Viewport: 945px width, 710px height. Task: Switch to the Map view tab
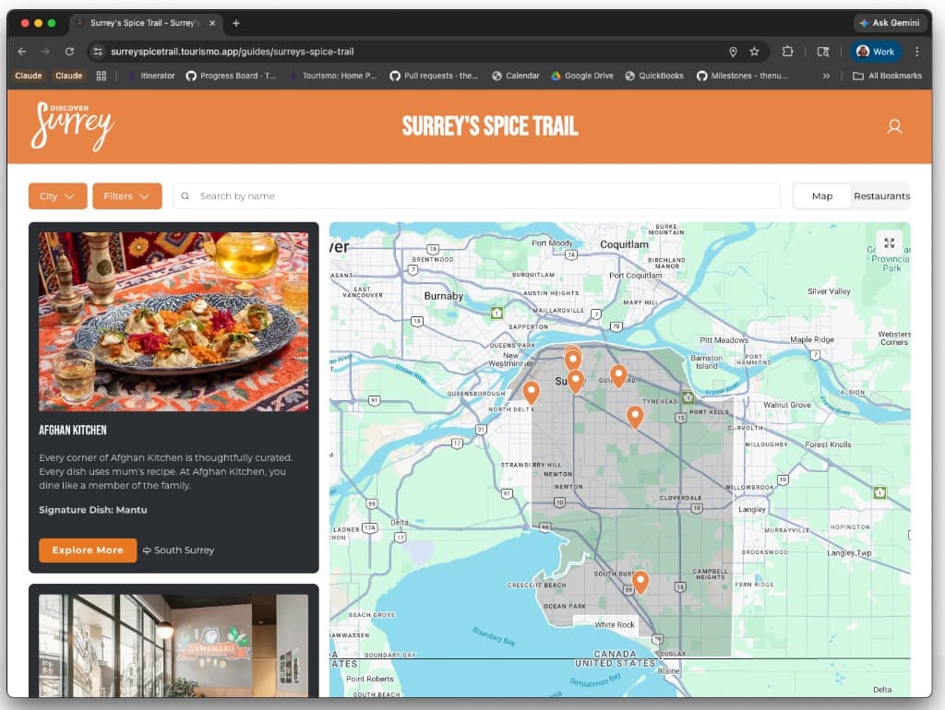[822, 196]
